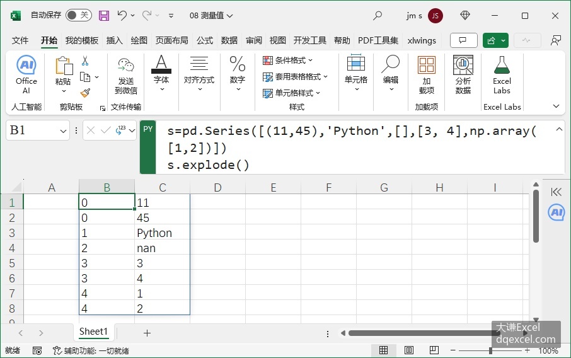Viewport: 571px width, 358px height.
Task: Click the zoom in plus button
Action: 528,350
